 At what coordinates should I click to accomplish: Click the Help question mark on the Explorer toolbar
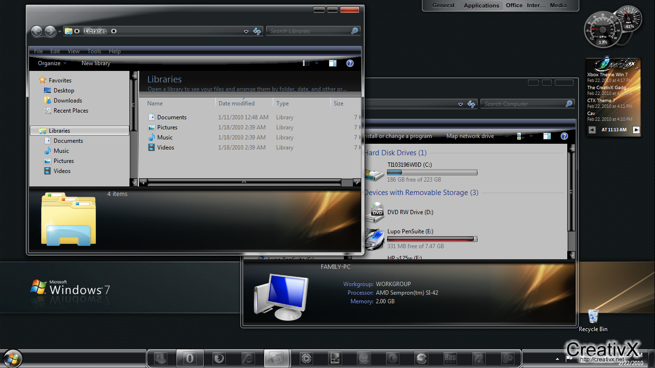tap(350, 63)
